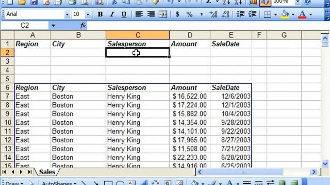Image resolution: width=330 pixels, height=185 pixels.
Task: Toggle bold formatting
Action: pos(100,14)
